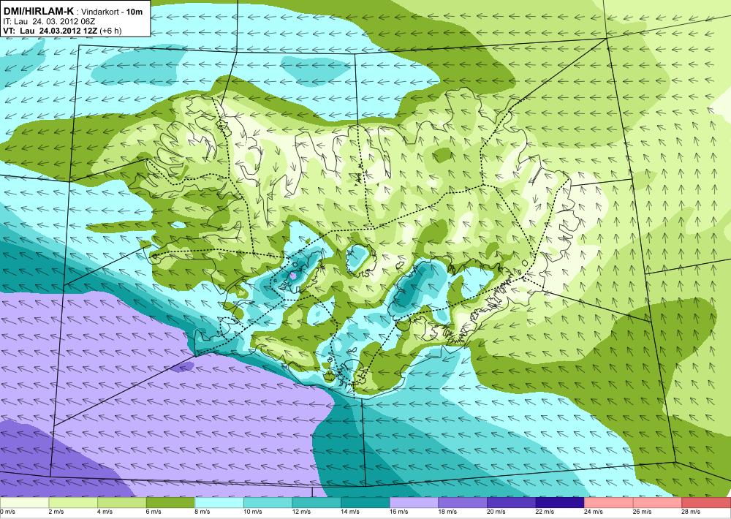The width and height of the screenshot is (731, 519).
Task: Click the '22 m/s' legend label
Action: [545, 512]
